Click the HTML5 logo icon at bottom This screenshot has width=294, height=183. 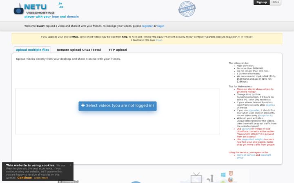coord(231,173)
